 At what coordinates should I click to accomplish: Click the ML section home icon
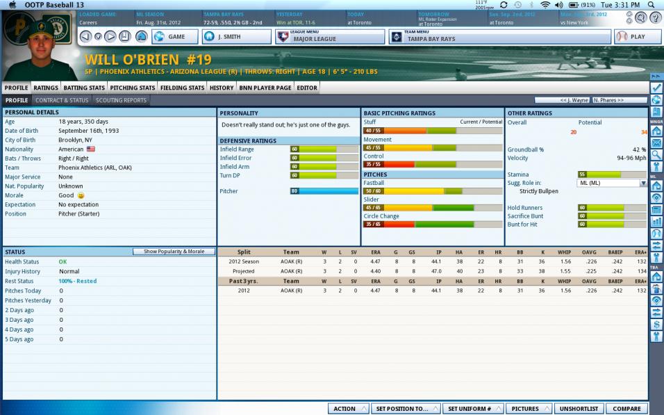coord(656,186)
